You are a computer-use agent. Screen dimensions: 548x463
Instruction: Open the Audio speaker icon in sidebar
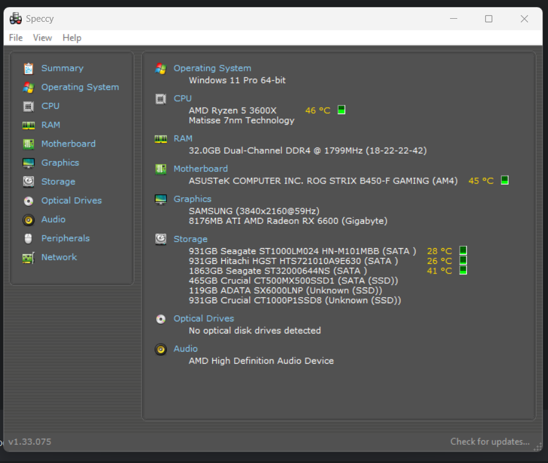28,220
